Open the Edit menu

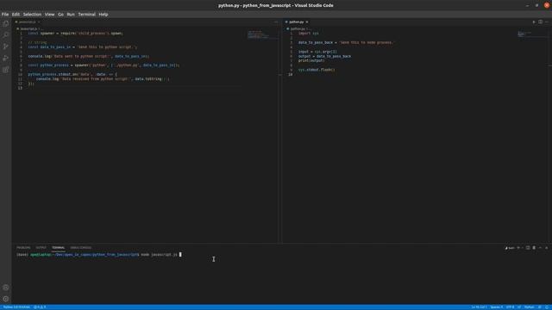coord(16,15)
